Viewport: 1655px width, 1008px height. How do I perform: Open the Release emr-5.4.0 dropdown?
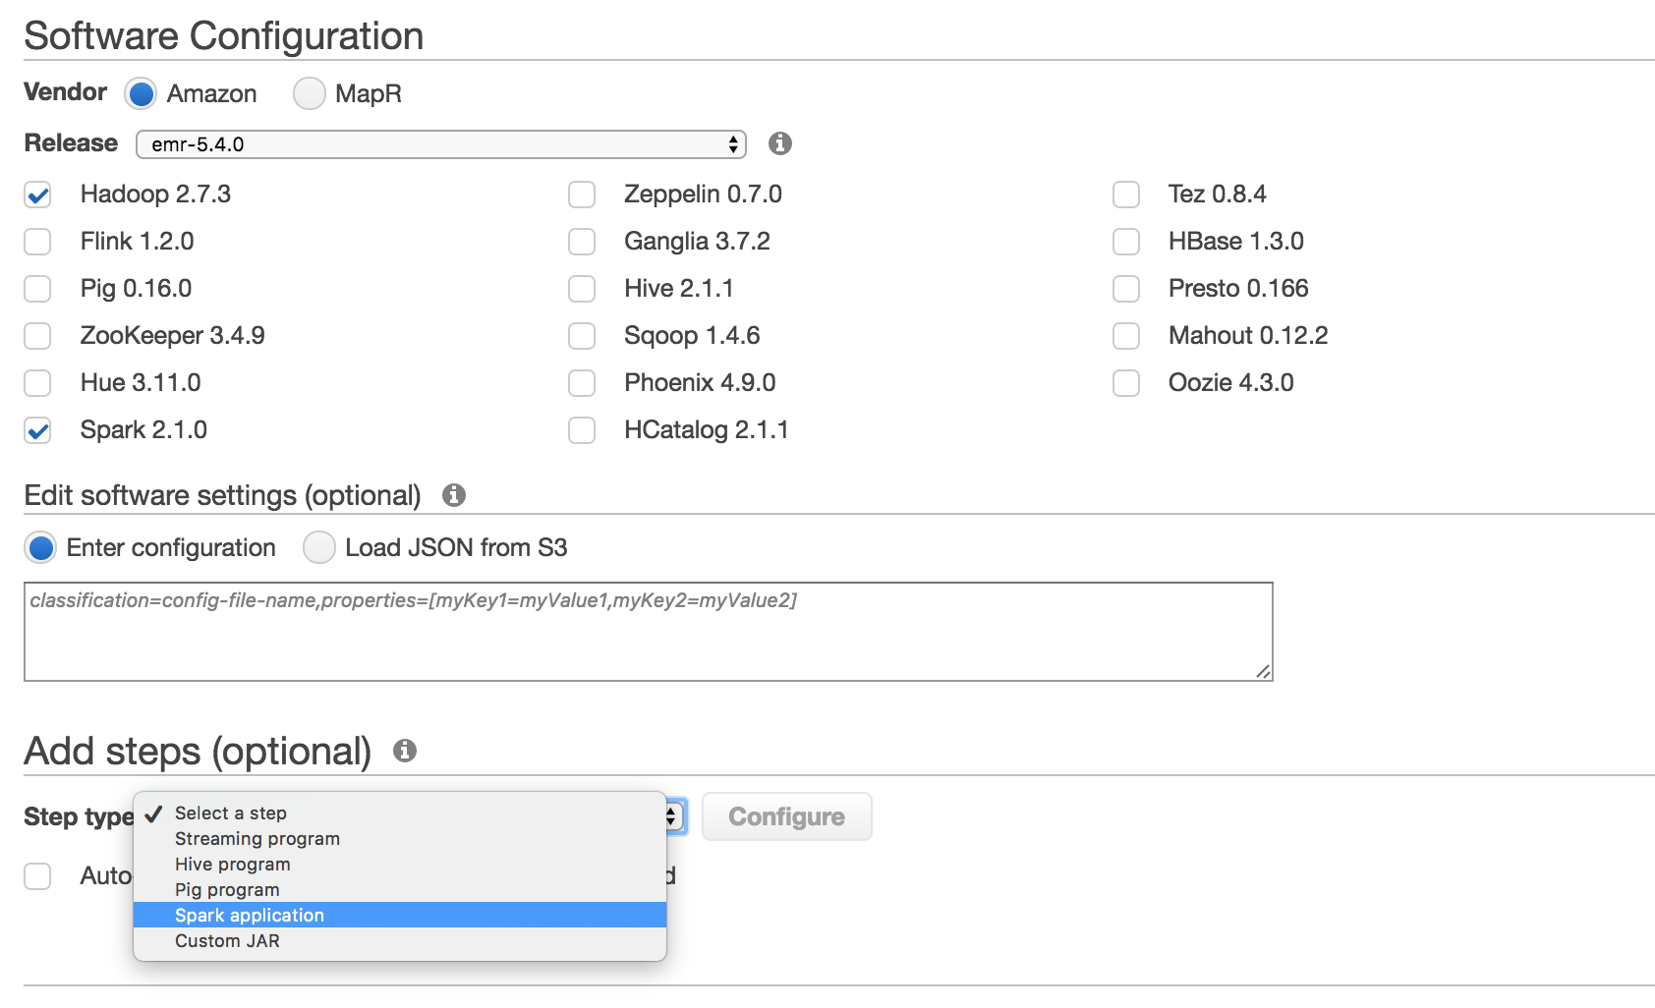click(440, 144)
